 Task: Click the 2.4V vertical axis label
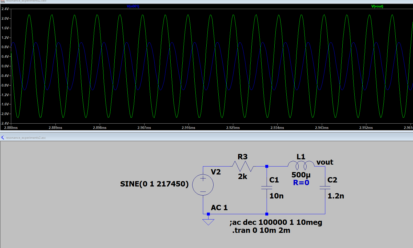(5, 9)
